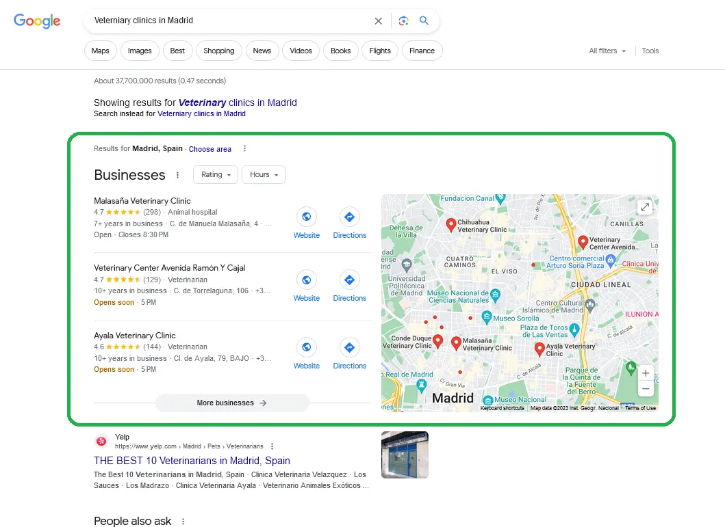Click the search input field
This screenshot has width=725, height=527.
[231, 21]
